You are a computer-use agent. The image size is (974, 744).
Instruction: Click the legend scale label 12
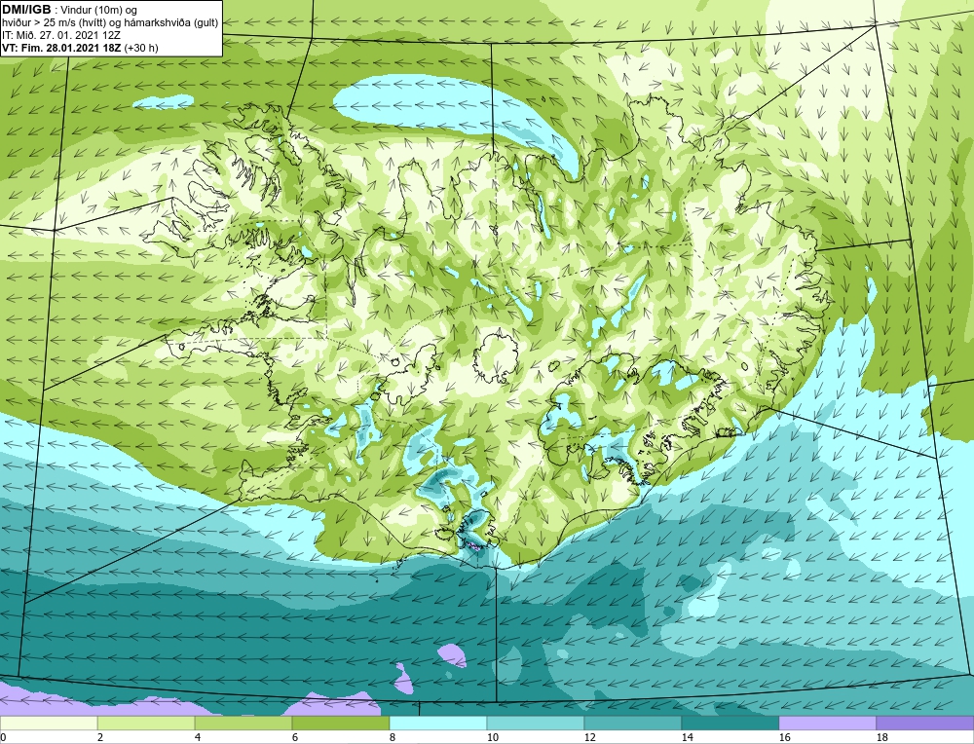click(x=590, y=737)
